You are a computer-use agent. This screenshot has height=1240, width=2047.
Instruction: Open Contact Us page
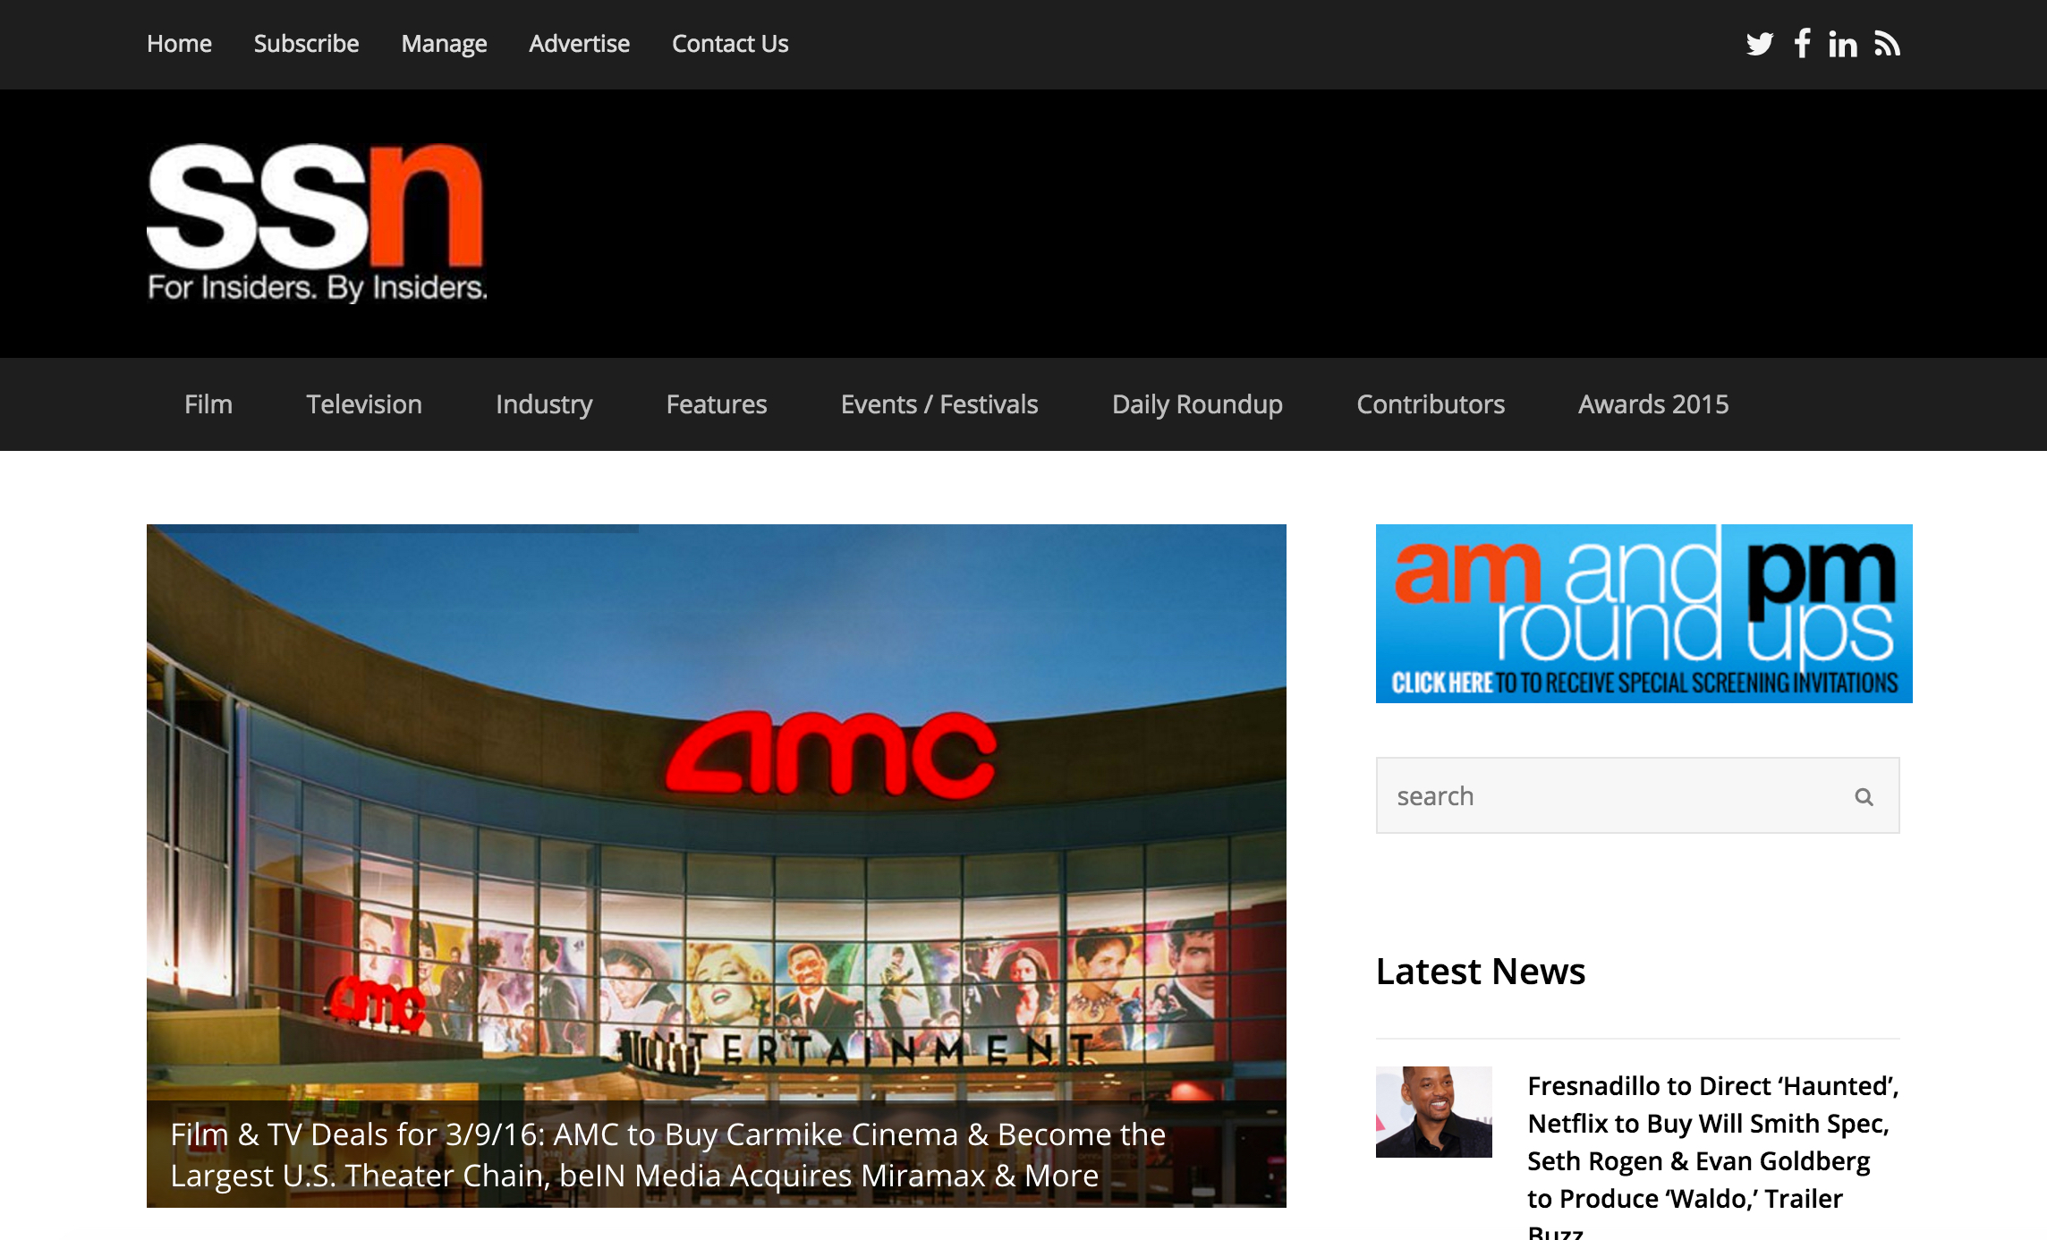coord(730,44)
